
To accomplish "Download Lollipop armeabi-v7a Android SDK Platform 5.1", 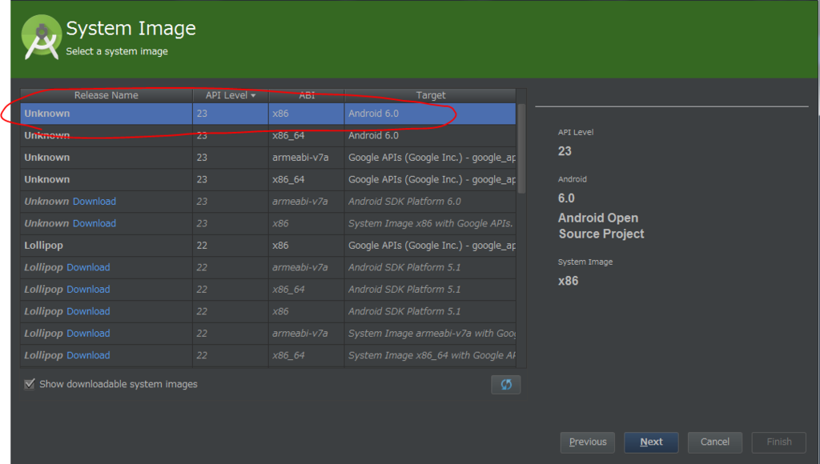I will [88, 267].
